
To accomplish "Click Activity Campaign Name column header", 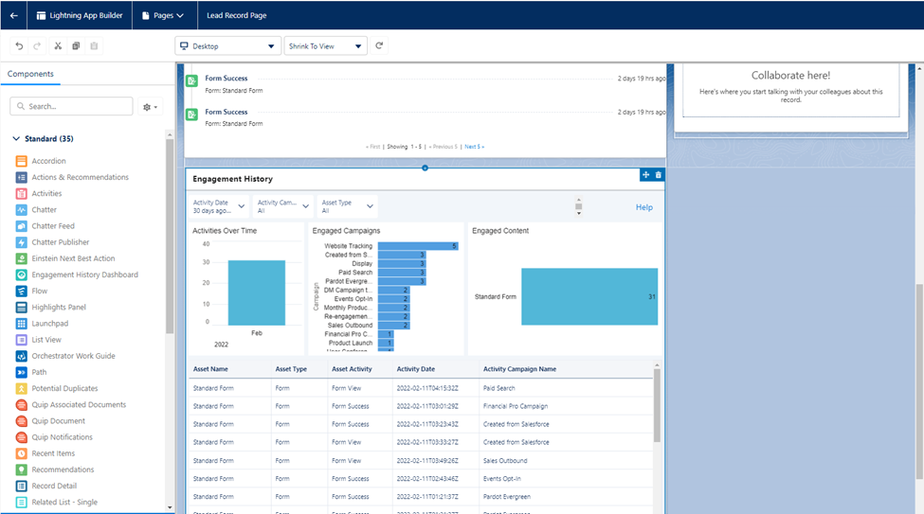I will point(519,369).
